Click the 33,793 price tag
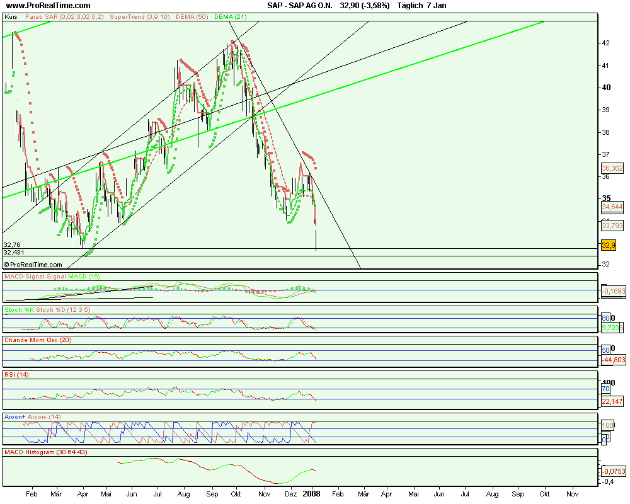Image resolution: width=630 pixels, height=504 pixels. click(612, 225)
